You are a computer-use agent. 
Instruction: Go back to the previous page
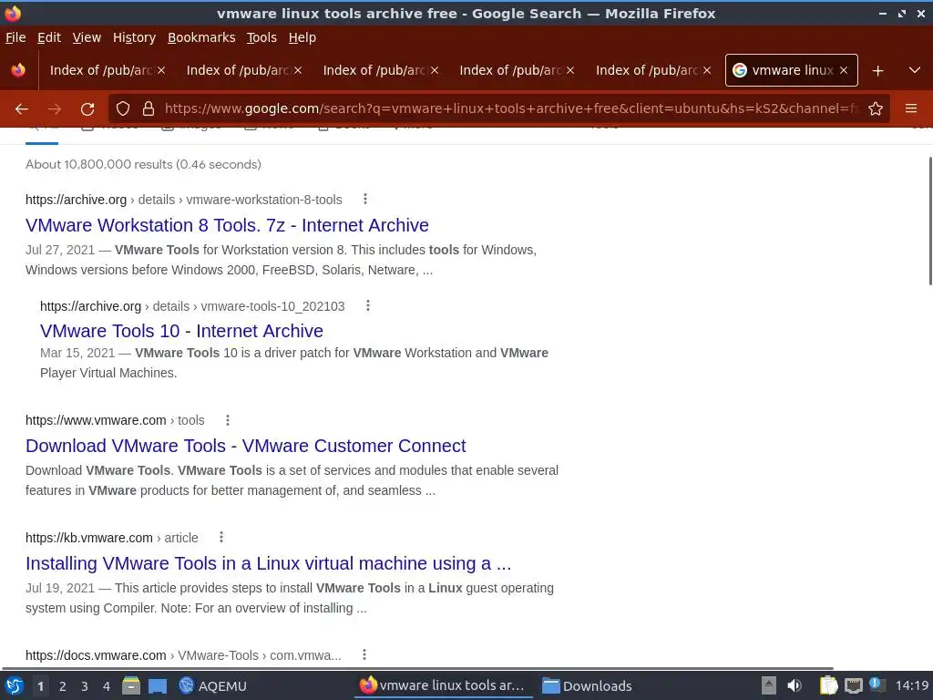click(x=22, y=109)
